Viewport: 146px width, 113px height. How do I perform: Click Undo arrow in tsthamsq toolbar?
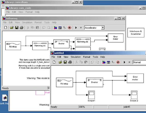point(44,27)
